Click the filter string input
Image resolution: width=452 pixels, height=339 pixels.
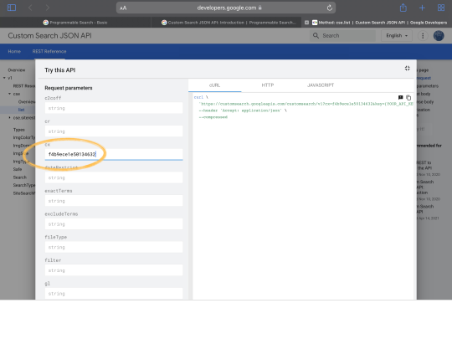point(114,270)
